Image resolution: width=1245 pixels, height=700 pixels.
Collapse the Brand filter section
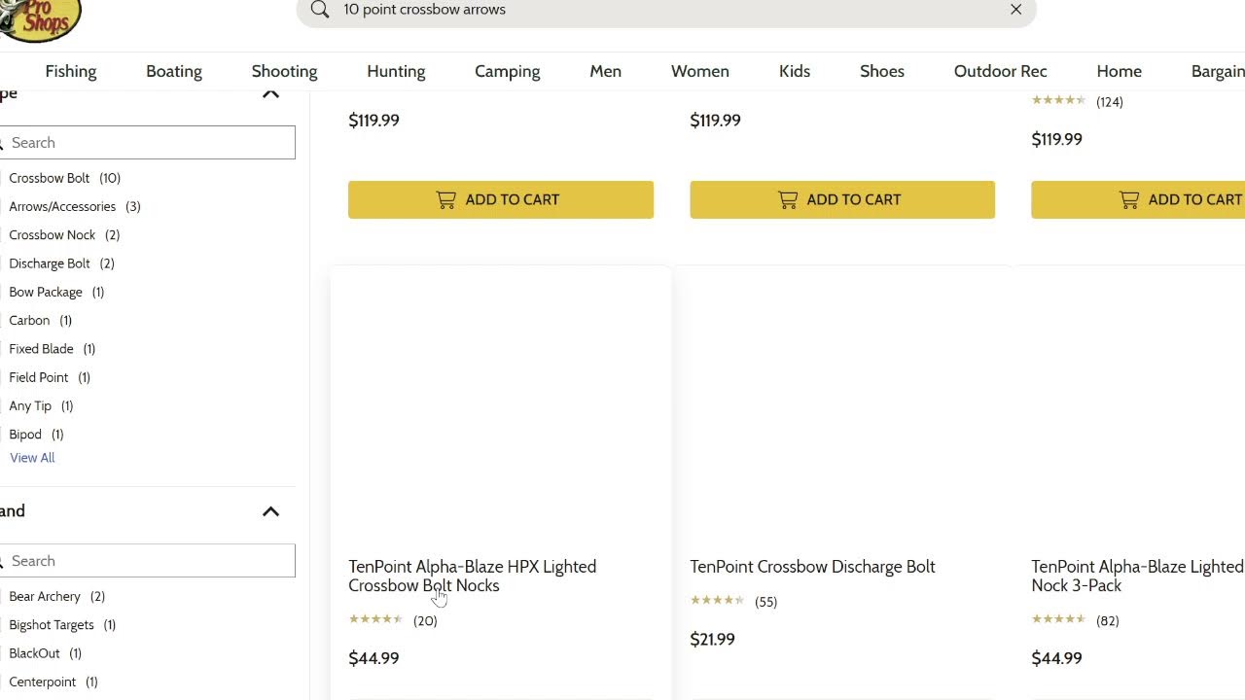point(270,511)
